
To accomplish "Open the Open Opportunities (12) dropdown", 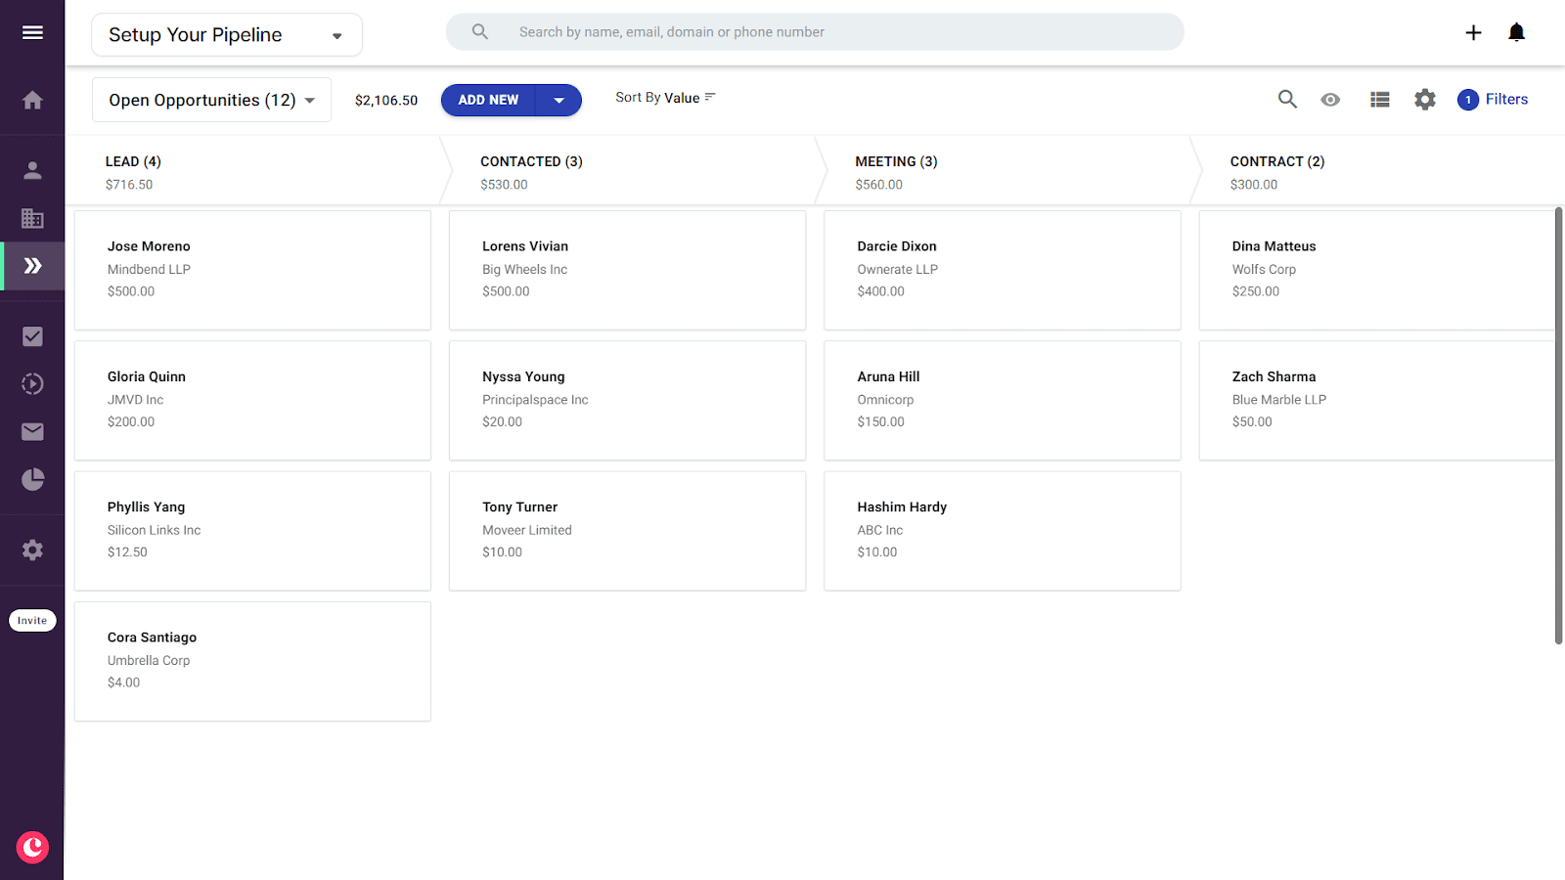I will coord(211,100).
